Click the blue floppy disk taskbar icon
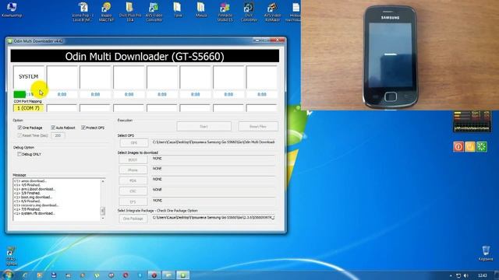This screenshot has width=499, height=280. (x=54, y=275)
